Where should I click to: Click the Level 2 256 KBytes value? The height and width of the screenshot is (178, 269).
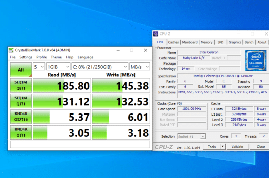point(239,119)
